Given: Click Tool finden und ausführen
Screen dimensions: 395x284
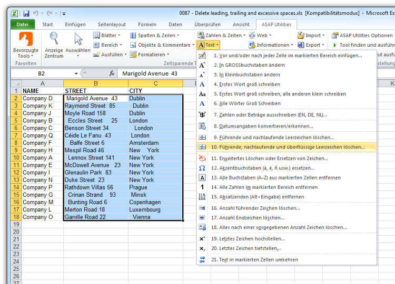Looking at the screenshot, I should (x=363, y=45).
